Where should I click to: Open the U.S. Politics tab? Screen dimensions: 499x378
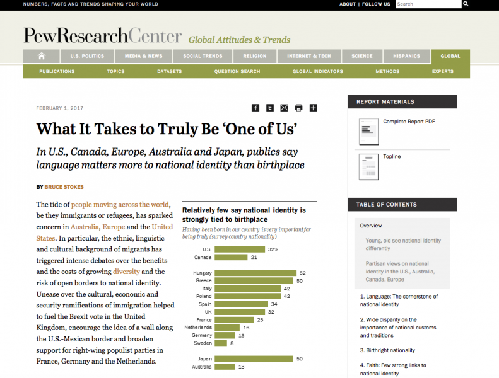pyautogui.click(x=87, y=56)
